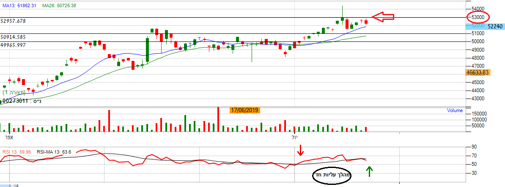Viewport: 505px width, 187px height.
Task: Click the Volume panel label
Action: click(x=455, y=110)
